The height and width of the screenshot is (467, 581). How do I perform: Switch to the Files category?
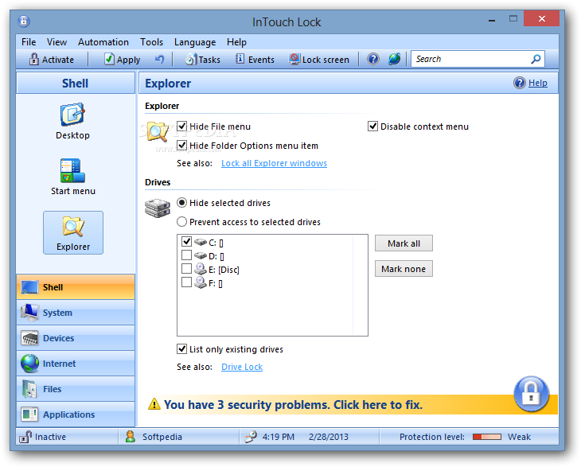76,389
